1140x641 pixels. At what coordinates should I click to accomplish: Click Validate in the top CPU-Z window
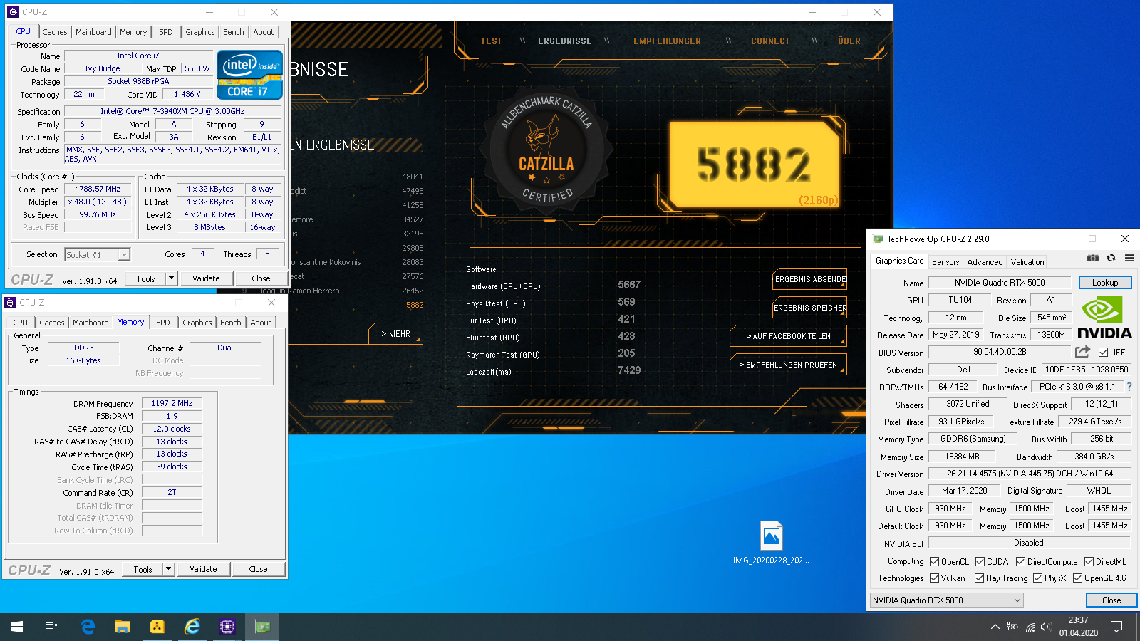tap(206, 278)
